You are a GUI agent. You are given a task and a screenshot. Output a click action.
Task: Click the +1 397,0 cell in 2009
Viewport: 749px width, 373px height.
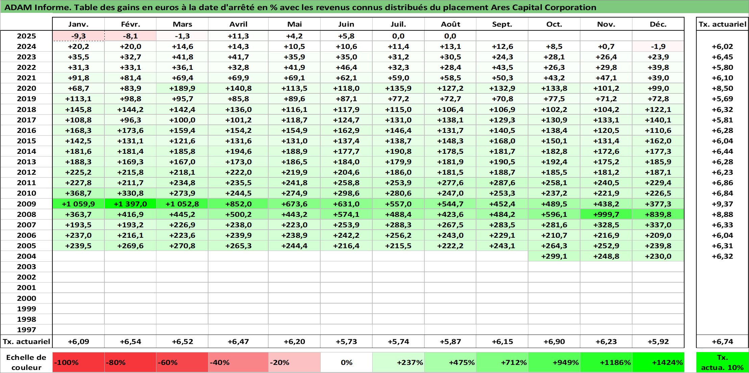pos(130,204)
